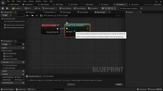
Task: Compile the AIC_Enemy blueprint
Action: (x=16, y=8)
